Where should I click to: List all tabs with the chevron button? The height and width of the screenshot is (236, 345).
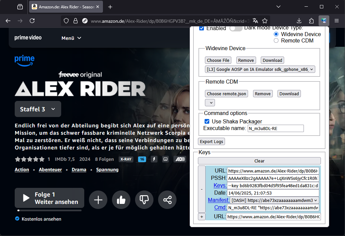pos(278,7)
